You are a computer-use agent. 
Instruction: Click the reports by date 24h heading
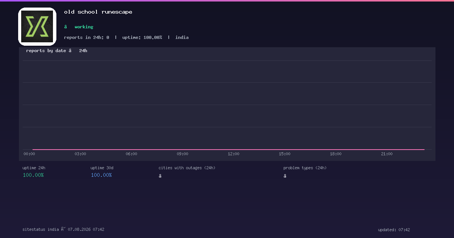tap(57, 51)
